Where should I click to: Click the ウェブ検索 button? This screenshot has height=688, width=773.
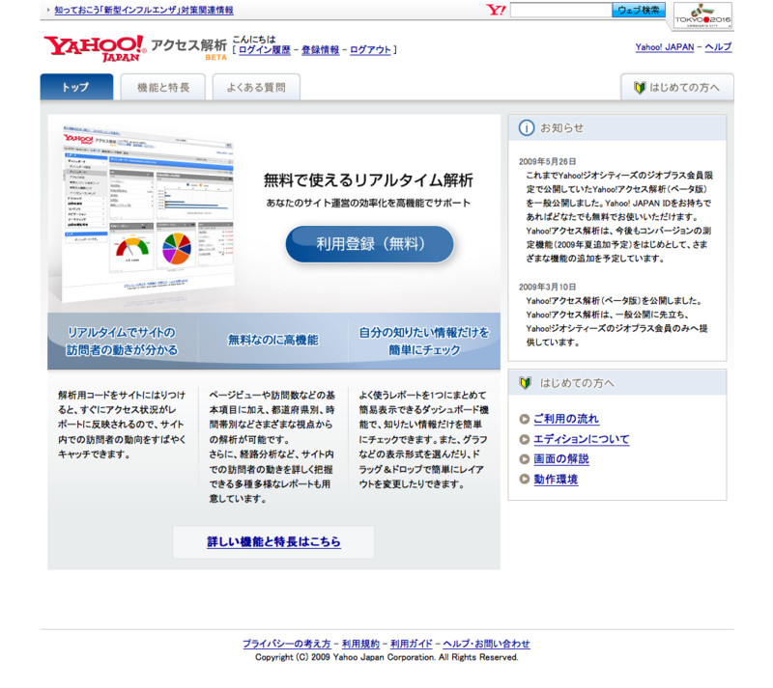639,10
